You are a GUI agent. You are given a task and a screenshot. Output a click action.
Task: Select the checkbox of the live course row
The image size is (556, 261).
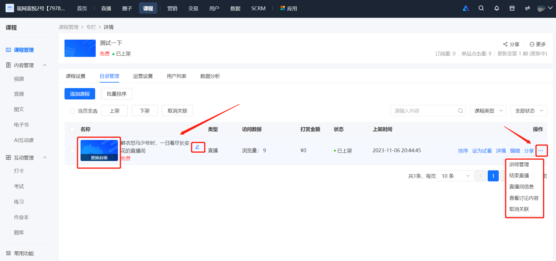tap(73, 151)
